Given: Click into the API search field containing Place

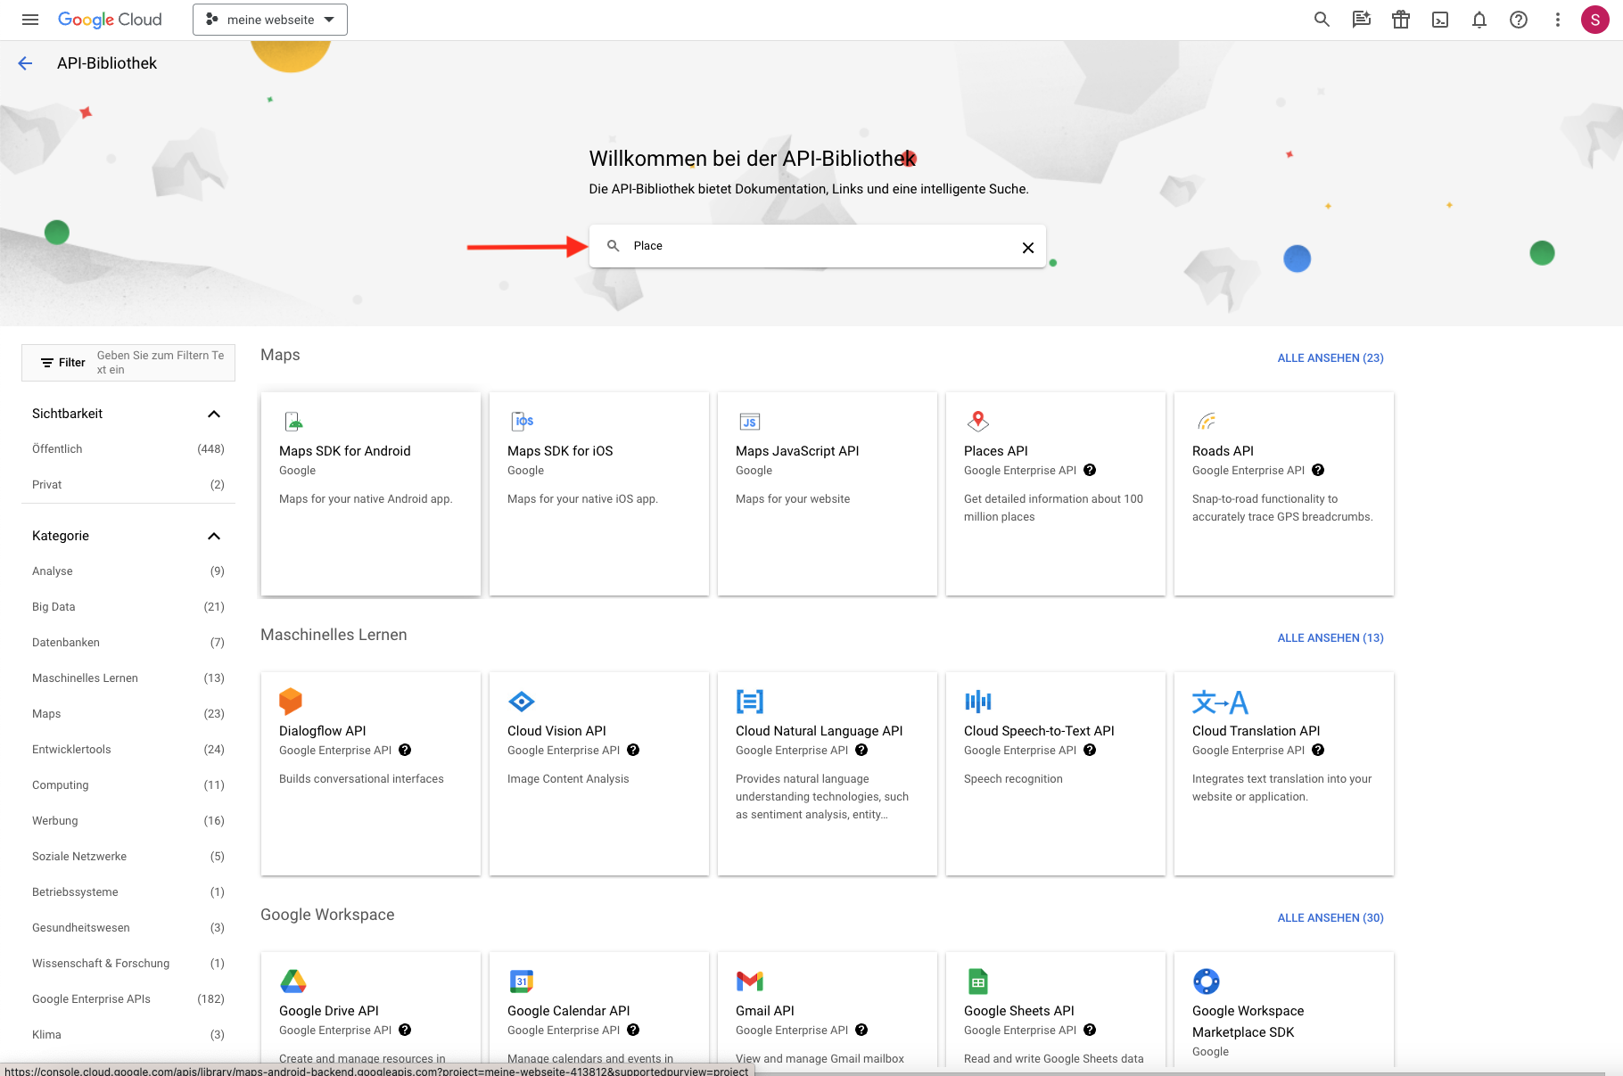Looking at the screenshot, I should 818,246.
